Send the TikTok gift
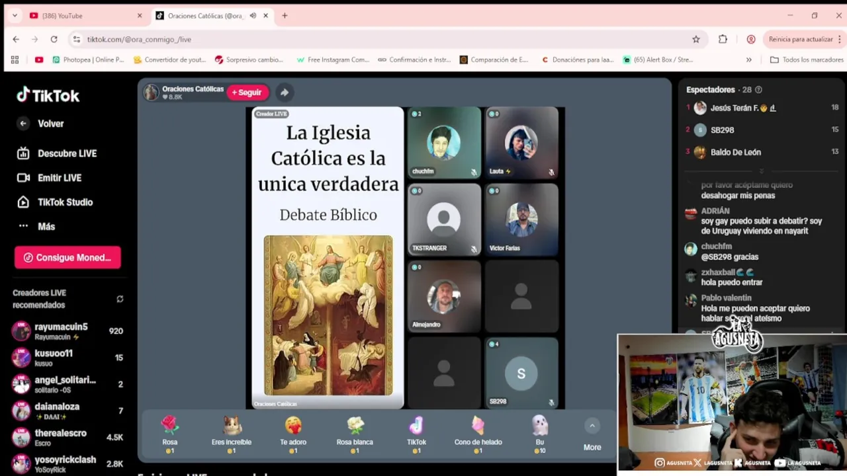The image size is (847, 476). tap(416, 434)
